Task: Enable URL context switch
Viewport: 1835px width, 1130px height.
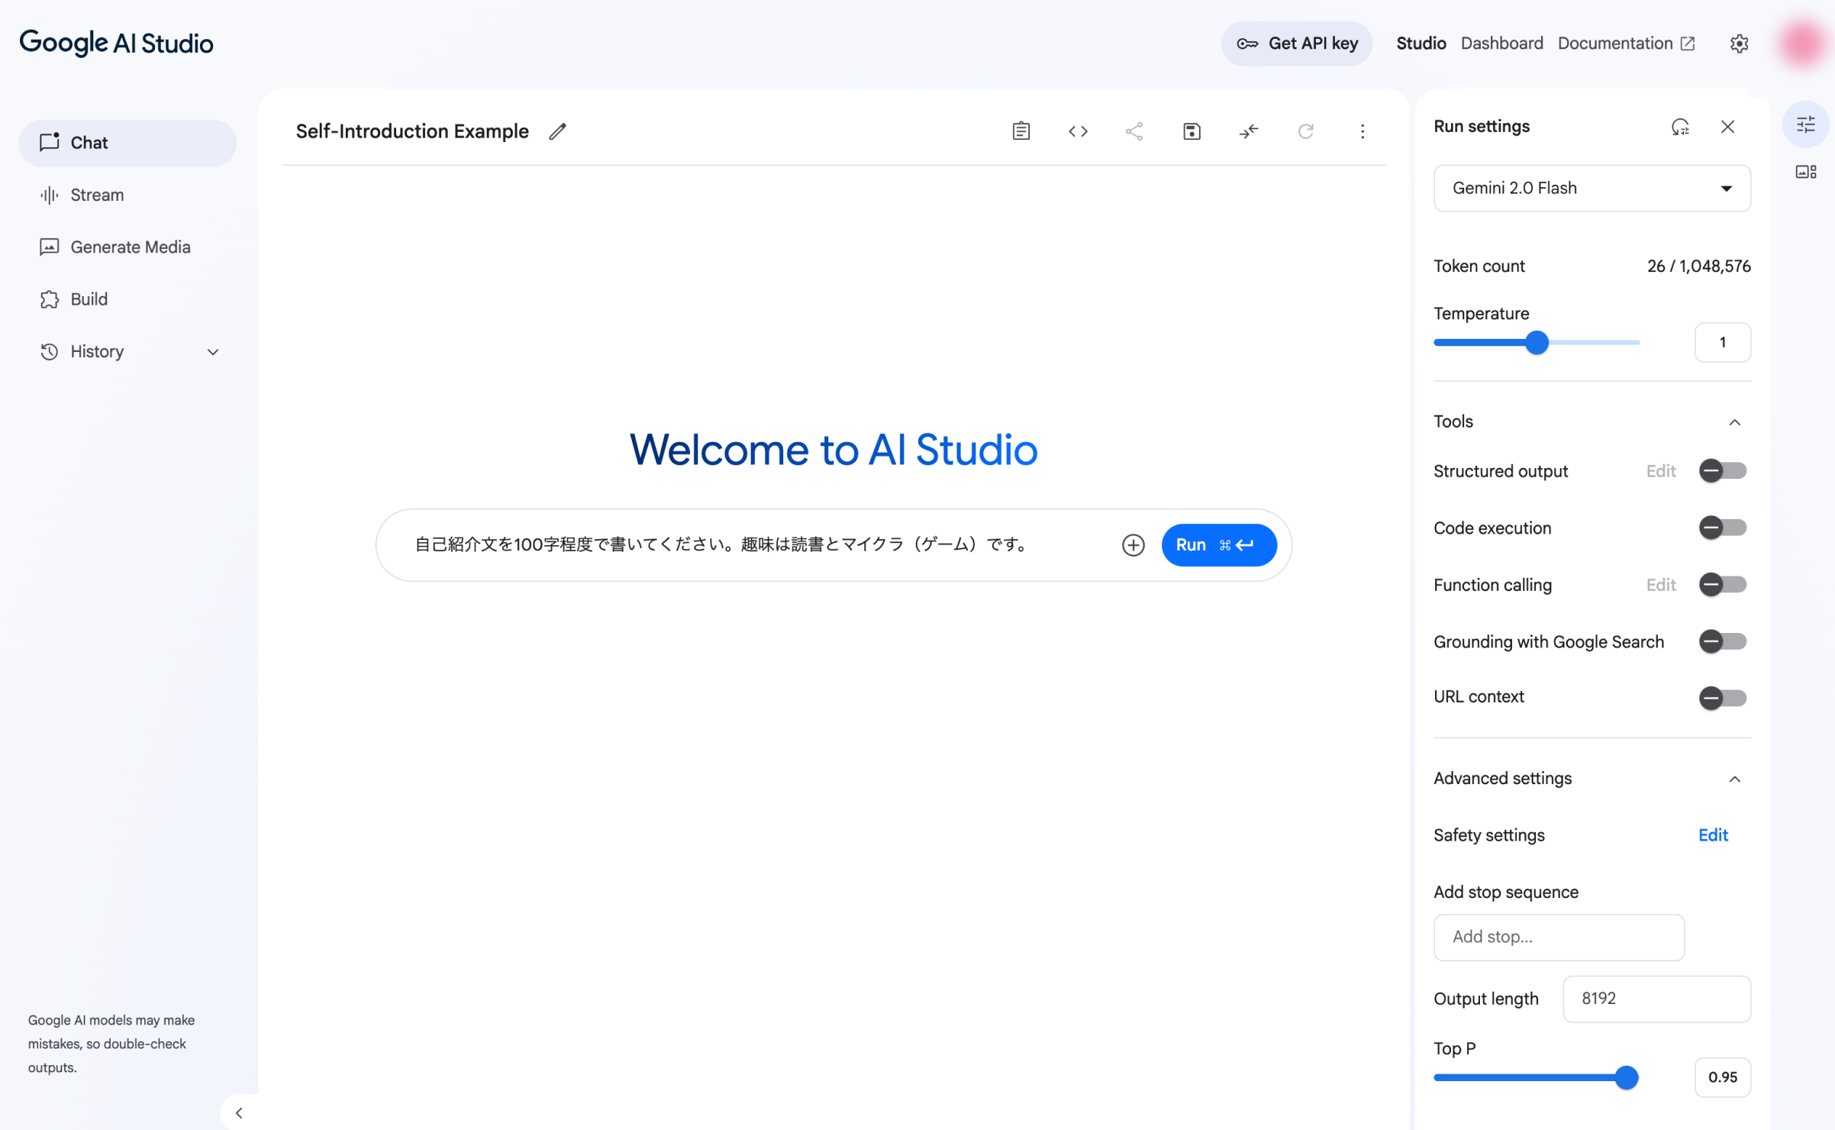Action: [1722, 698]
